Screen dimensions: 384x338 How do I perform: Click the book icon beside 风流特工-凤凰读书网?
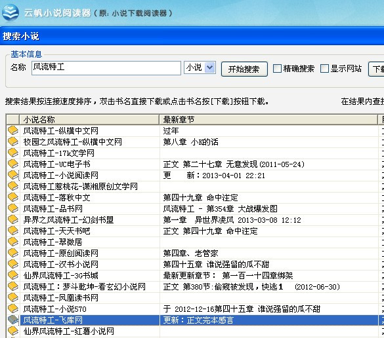(x=13, y=297)
